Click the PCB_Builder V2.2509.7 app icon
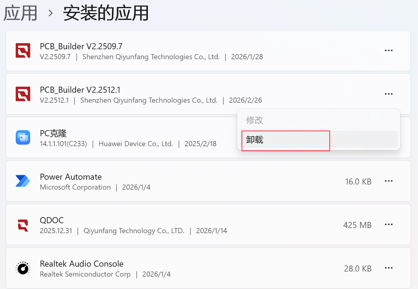Viewport: 418px width, 289px height. pos(23,50)
